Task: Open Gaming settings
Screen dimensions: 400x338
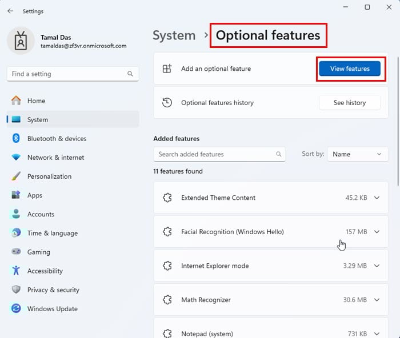Action: (38, 252)
